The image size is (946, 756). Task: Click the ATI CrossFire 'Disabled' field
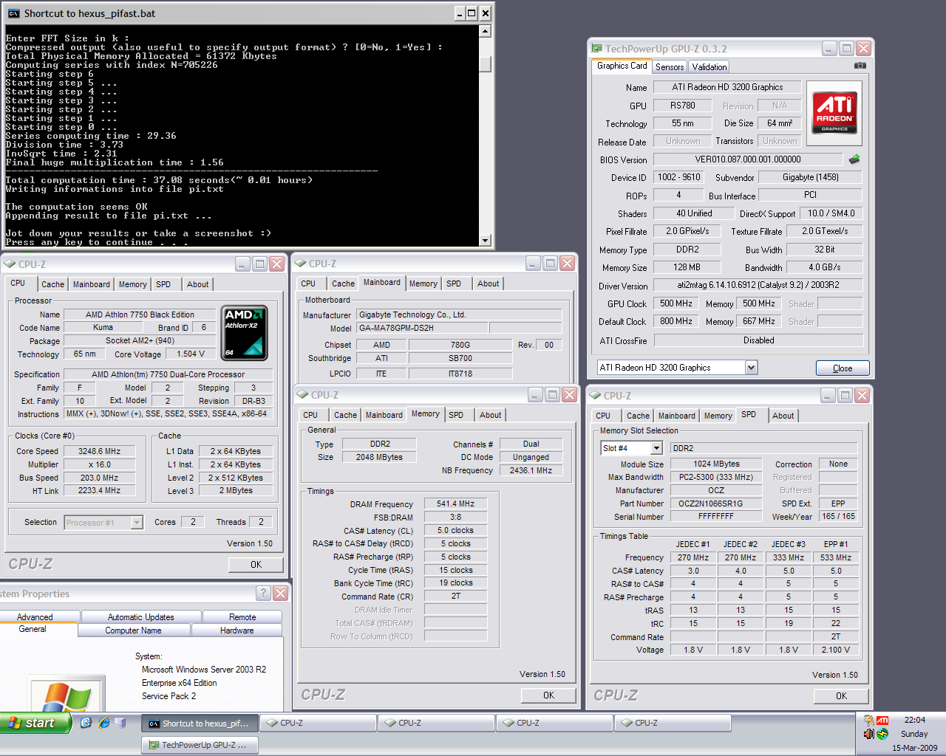click(758, 340)
